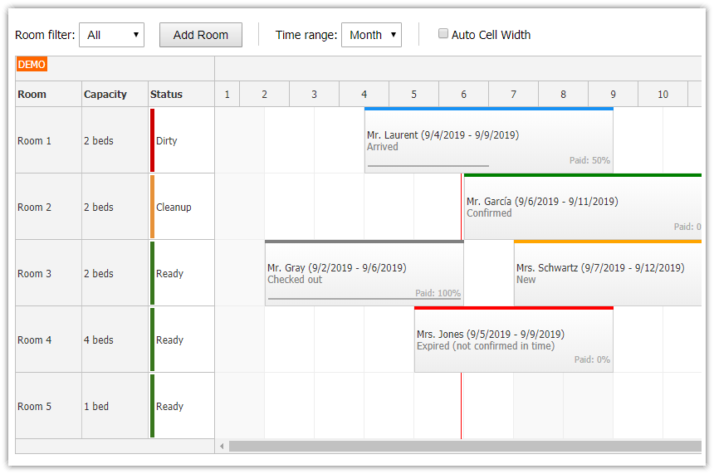This screenshot has width=714, height=474.
Task: Click day 7 in timeline header
Action: [x=513, y=94]
